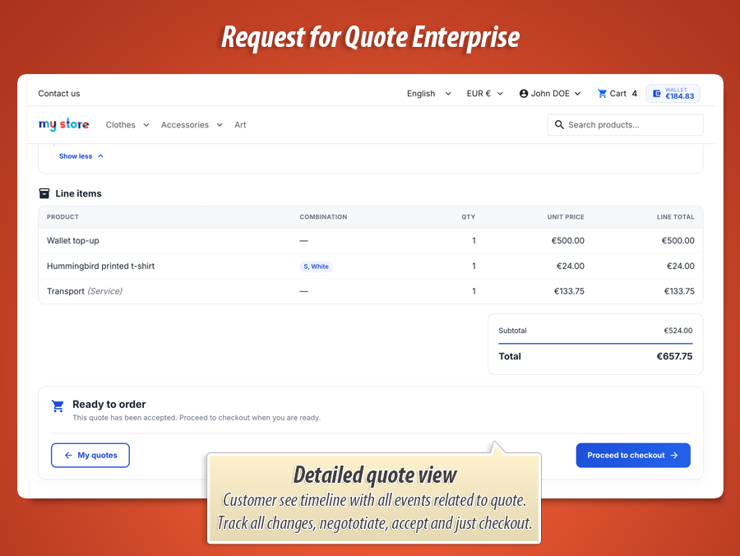740x556 pixels.
Task: Open the Contact us link
Action: coord(59,94)
